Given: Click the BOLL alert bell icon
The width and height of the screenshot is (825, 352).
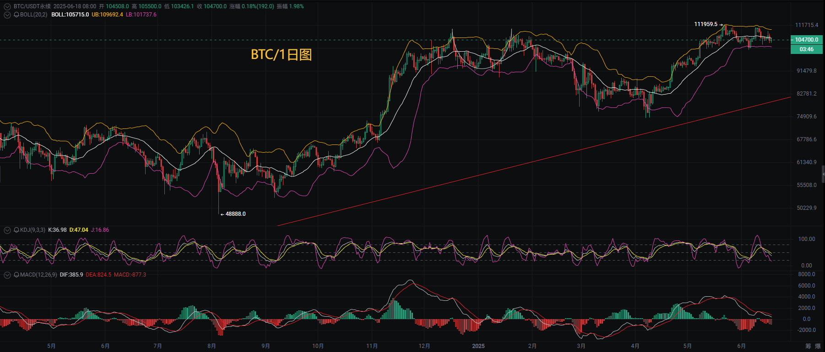Looking at the screenshot, I should pyautogui.click(x=16, y=15).
